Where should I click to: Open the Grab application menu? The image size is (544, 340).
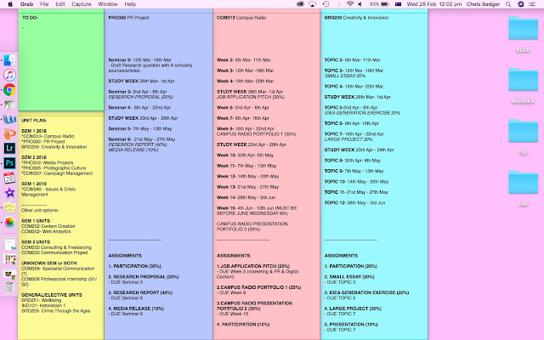26,4
